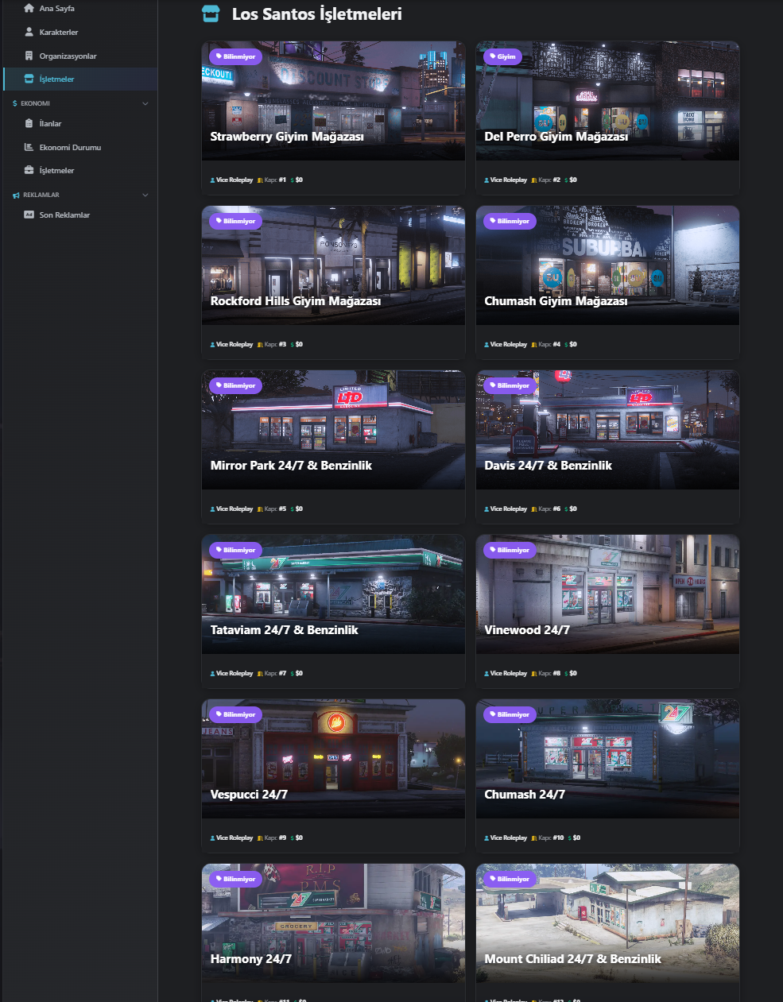Click the Vespucci 24/7 store image
The image size is (783, 1002).
[x=333, y=759]
